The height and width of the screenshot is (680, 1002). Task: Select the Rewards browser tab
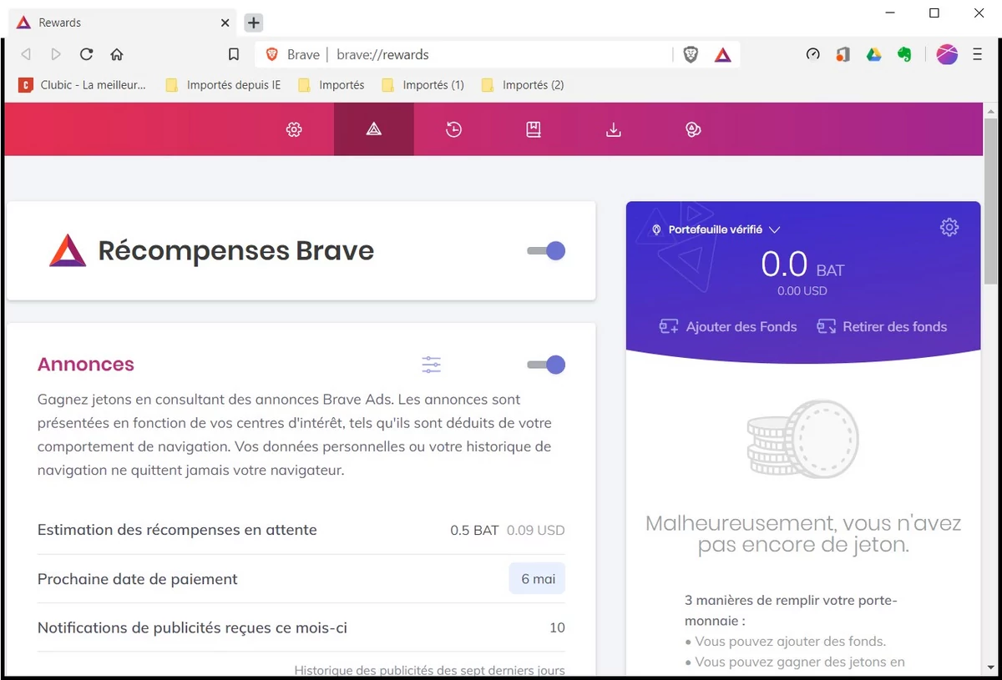pyautogui.click(x=124, y=23)
